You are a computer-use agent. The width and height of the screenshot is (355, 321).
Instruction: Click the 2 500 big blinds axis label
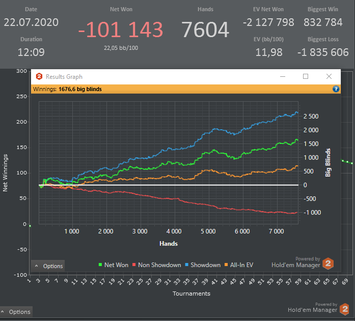click(x=311, y=116)
